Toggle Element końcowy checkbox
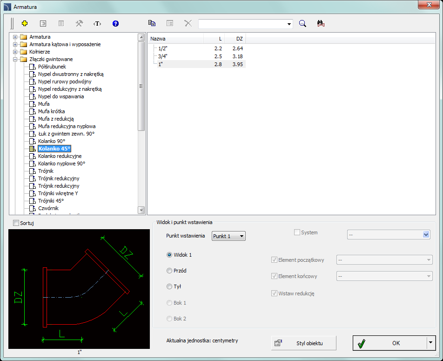 274,276
